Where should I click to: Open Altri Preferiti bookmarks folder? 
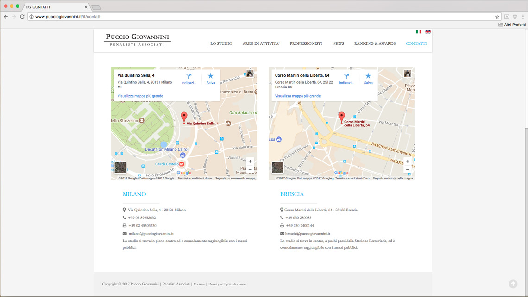click(x=512, y=25)
